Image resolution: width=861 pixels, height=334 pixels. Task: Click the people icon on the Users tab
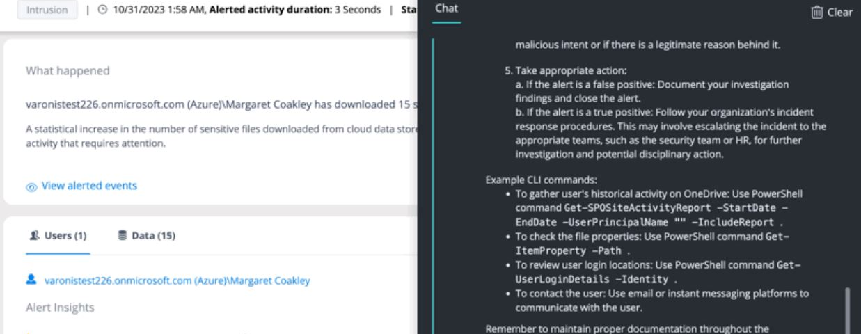[33, 236]
